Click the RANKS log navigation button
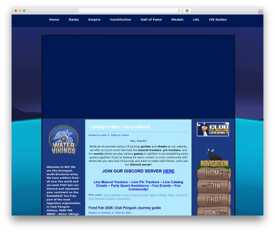This screenshot has width=275, height=232. [x=214, y=211]
